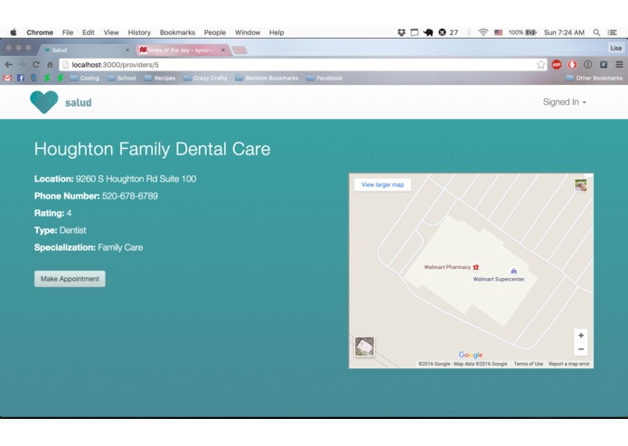Click the Wi-Fi status icon

483,33
